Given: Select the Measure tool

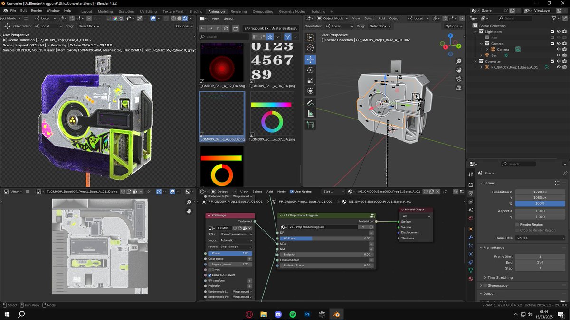Looking at the screenshot, I should point(310,113).
